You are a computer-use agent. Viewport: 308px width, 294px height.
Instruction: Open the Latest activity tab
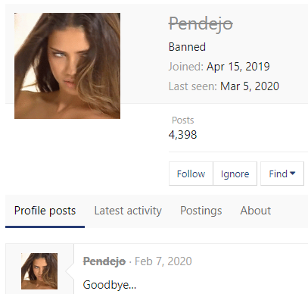point(128,211)
